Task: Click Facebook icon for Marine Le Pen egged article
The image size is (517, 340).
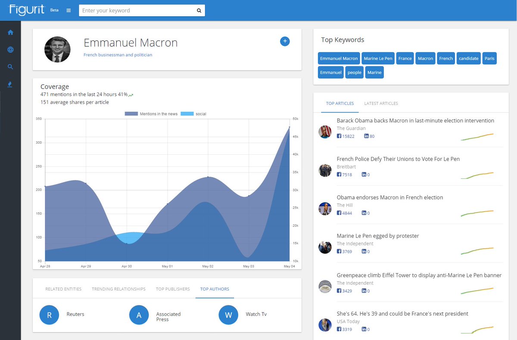Action: [339, 251]
